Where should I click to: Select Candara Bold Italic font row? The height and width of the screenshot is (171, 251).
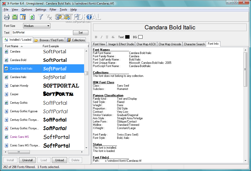tap(44, 69)
